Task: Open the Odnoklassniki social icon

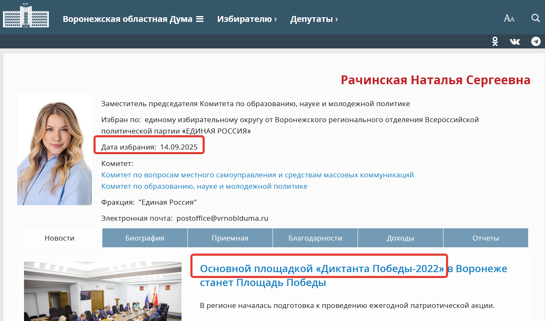Action: (495, 41)
